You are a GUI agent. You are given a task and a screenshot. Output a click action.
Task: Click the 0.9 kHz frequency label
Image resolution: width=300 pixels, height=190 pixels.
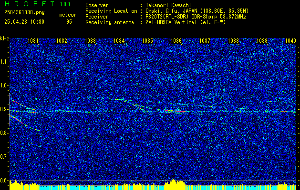click(4, 110)
